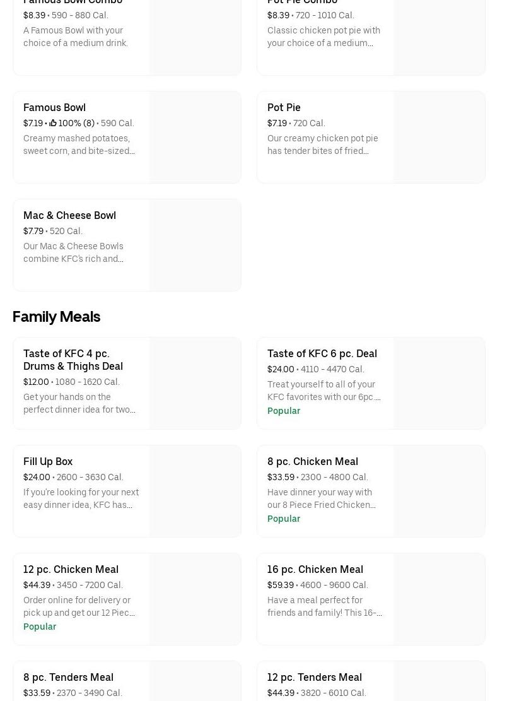
Task: Click the Popular label on 8 pc. Chicken Meal
Action: point(284,519)
